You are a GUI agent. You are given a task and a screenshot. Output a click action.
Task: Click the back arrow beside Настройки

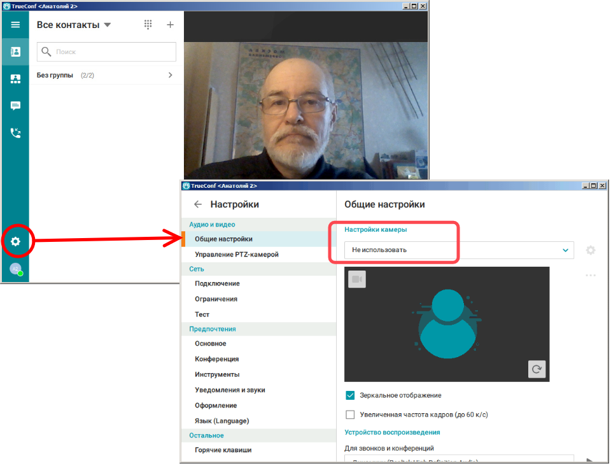point(198,204)
